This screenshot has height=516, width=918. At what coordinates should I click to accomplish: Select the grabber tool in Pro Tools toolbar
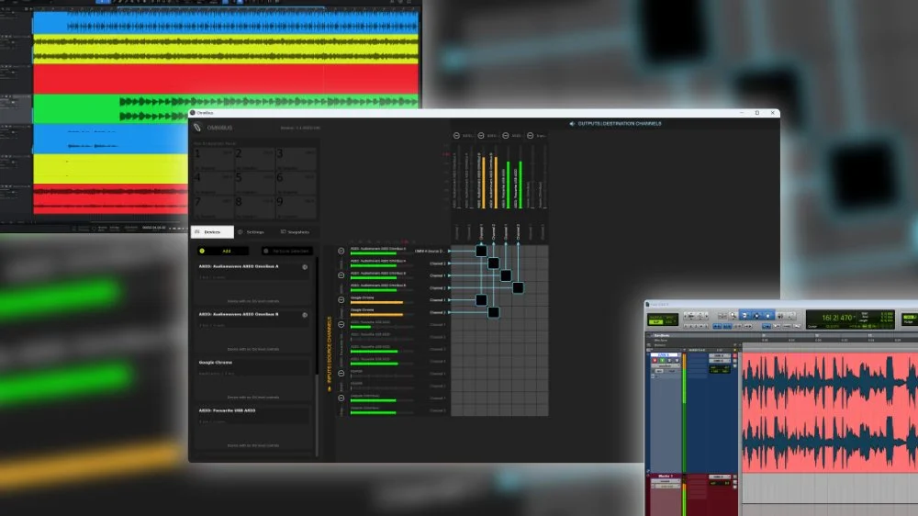coord(768,316)
